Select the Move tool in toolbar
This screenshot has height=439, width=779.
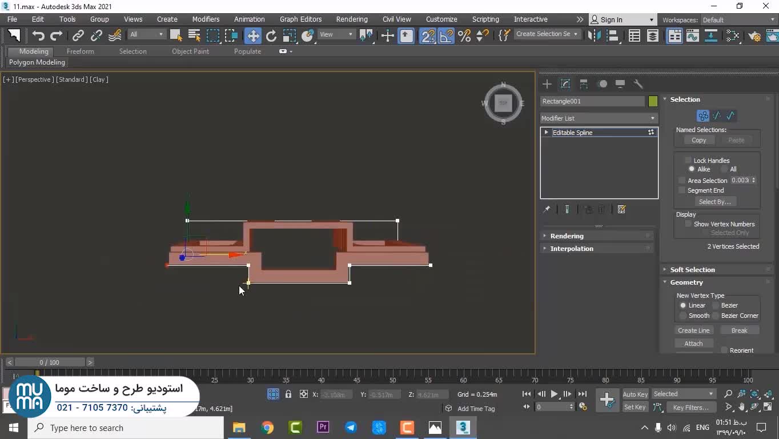coord(252,35)
